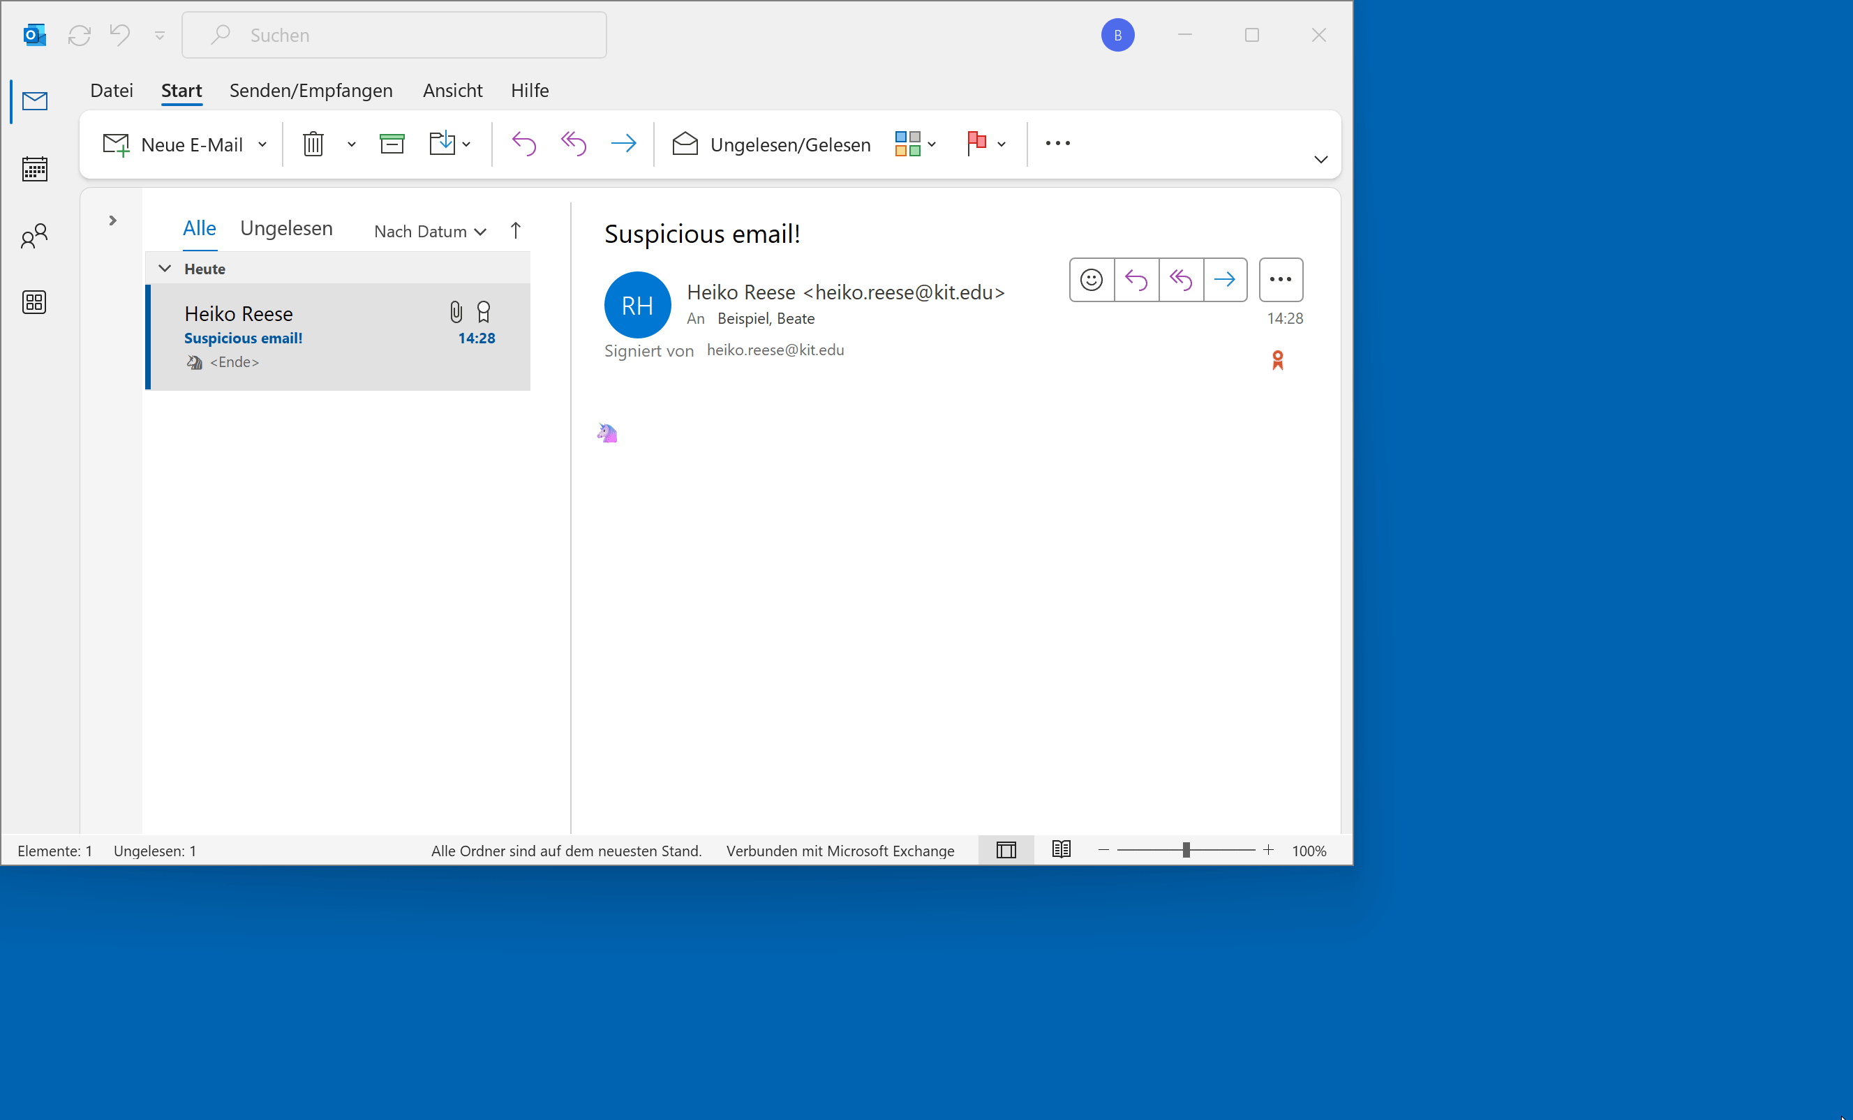Click the emoji reaction button
This screenshot has width=1853, height=1120.
coord(1091,280)
